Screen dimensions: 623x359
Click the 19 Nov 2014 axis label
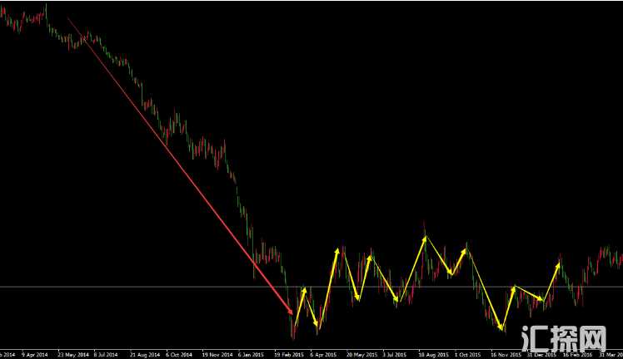tap(217, 354)
